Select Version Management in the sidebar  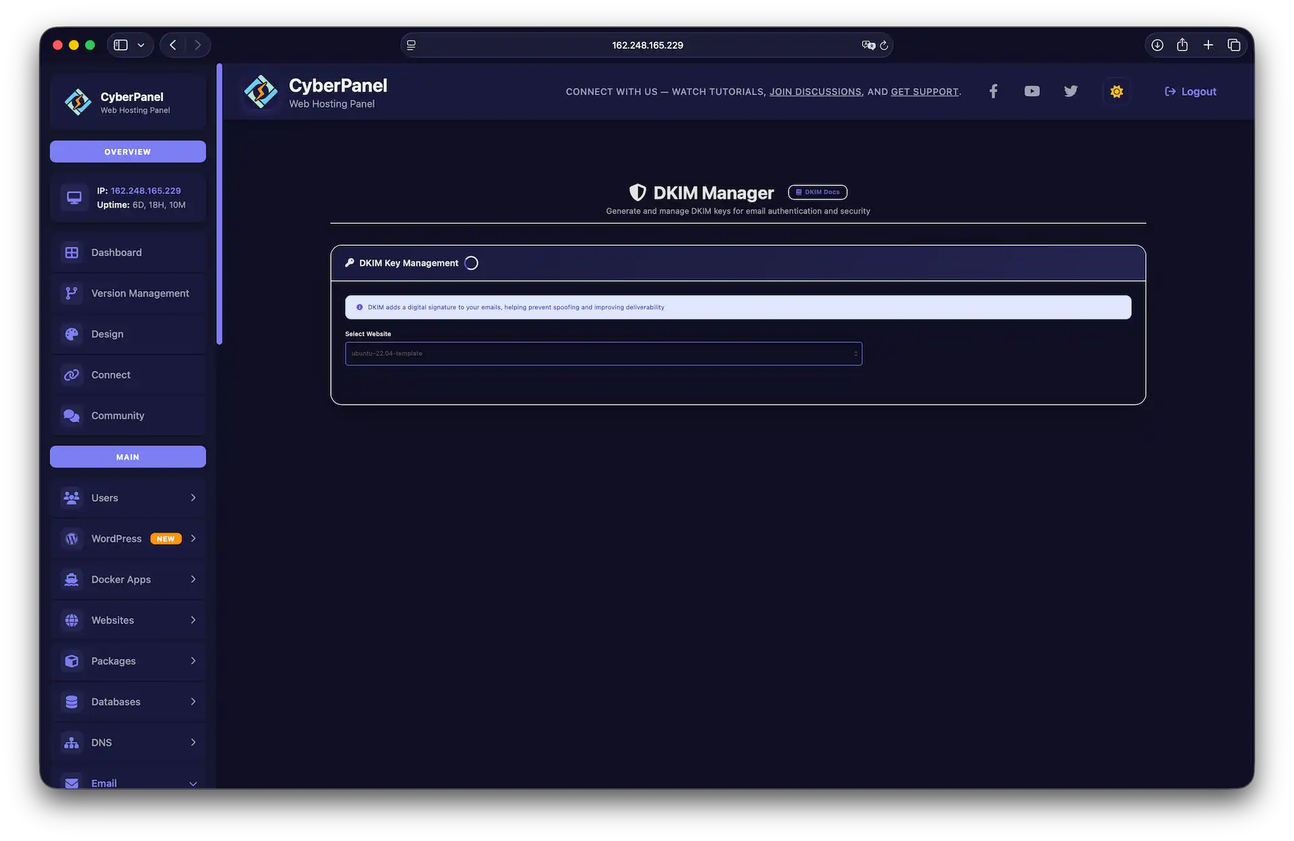[x=140, y=293]
